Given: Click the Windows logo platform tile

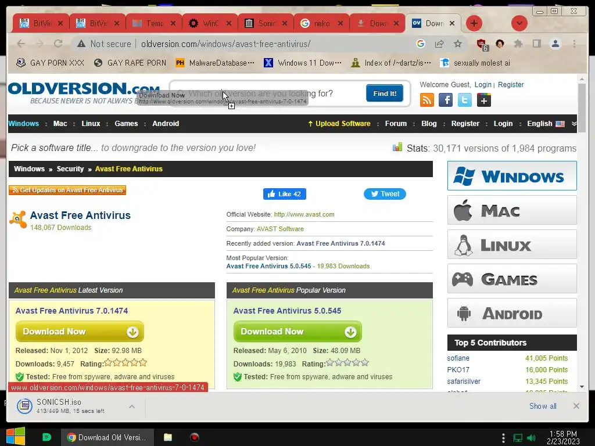Looking at the screenshot, I should [x=512, y=176].
